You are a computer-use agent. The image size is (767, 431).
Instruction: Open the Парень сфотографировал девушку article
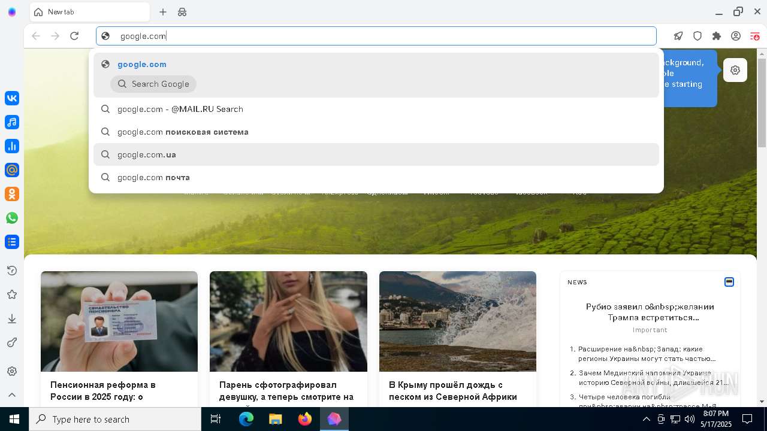(x=286, y=390)
